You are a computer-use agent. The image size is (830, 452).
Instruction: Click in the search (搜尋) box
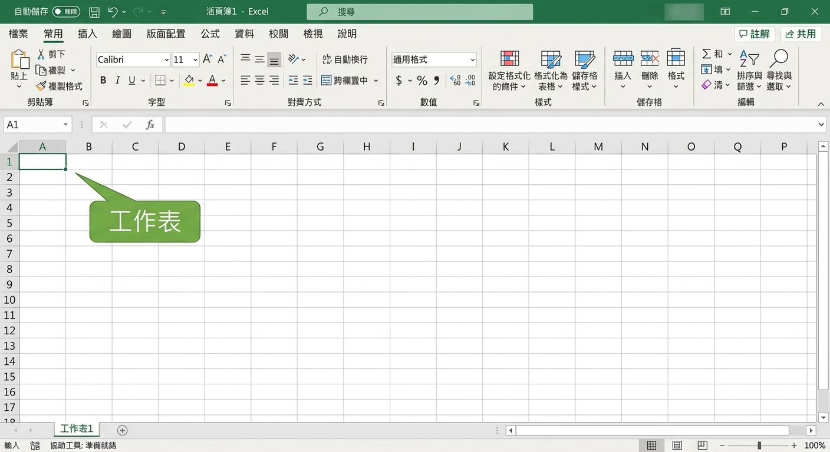420,12
